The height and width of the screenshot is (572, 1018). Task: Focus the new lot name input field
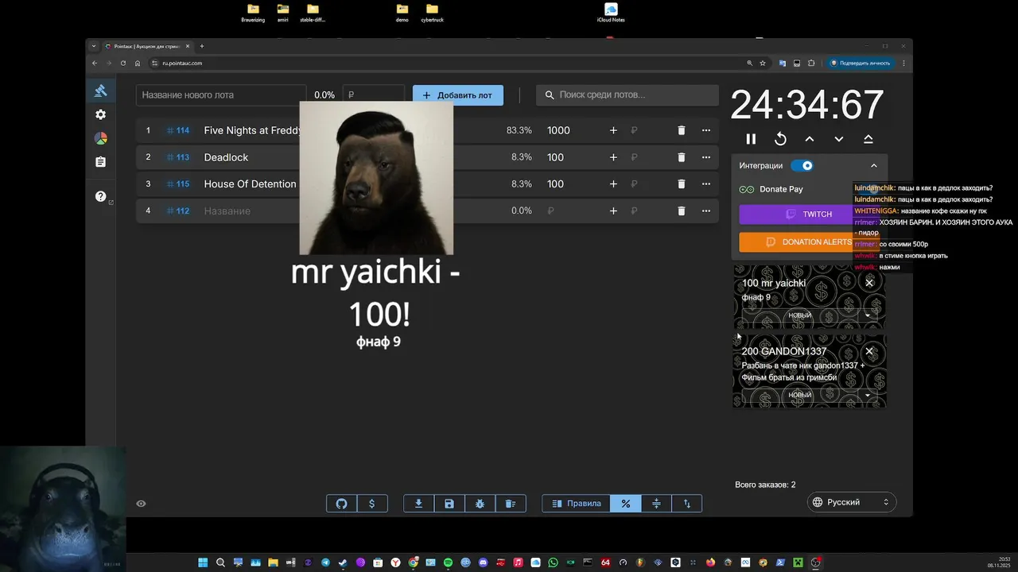tap(220, 95)
